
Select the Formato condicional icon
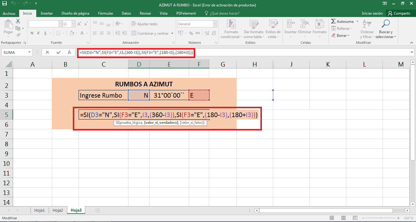click(231, 28)
